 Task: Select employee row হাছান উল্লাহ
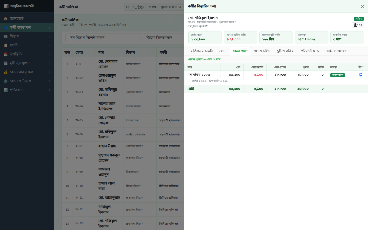pos(123,146)
